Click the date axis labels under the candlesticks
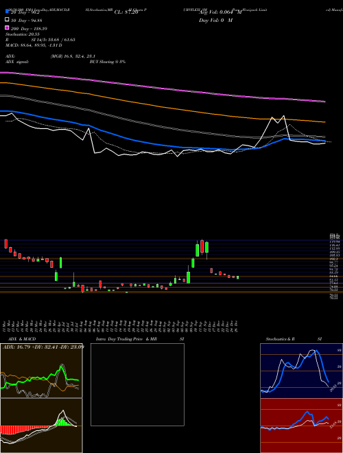Viewport: 343px width, 453px height. point(121,325)
